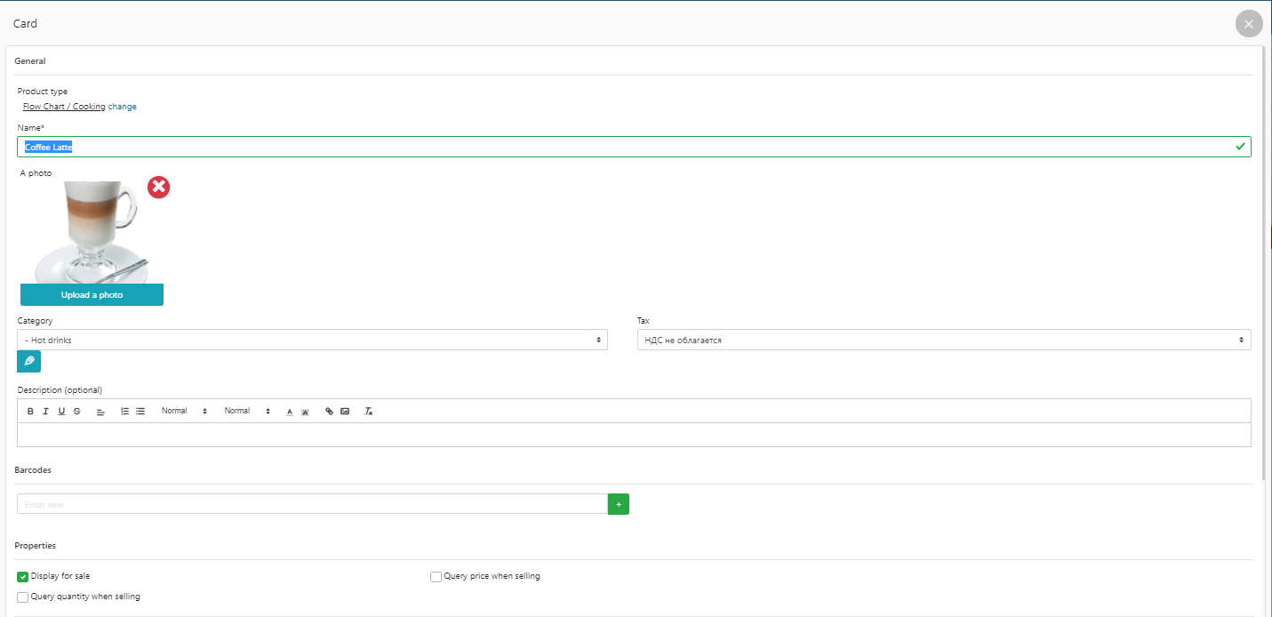This screenshot has height=617, width=1272.
Task: Enable Query quantity when selling
Action: coord(23,597)
